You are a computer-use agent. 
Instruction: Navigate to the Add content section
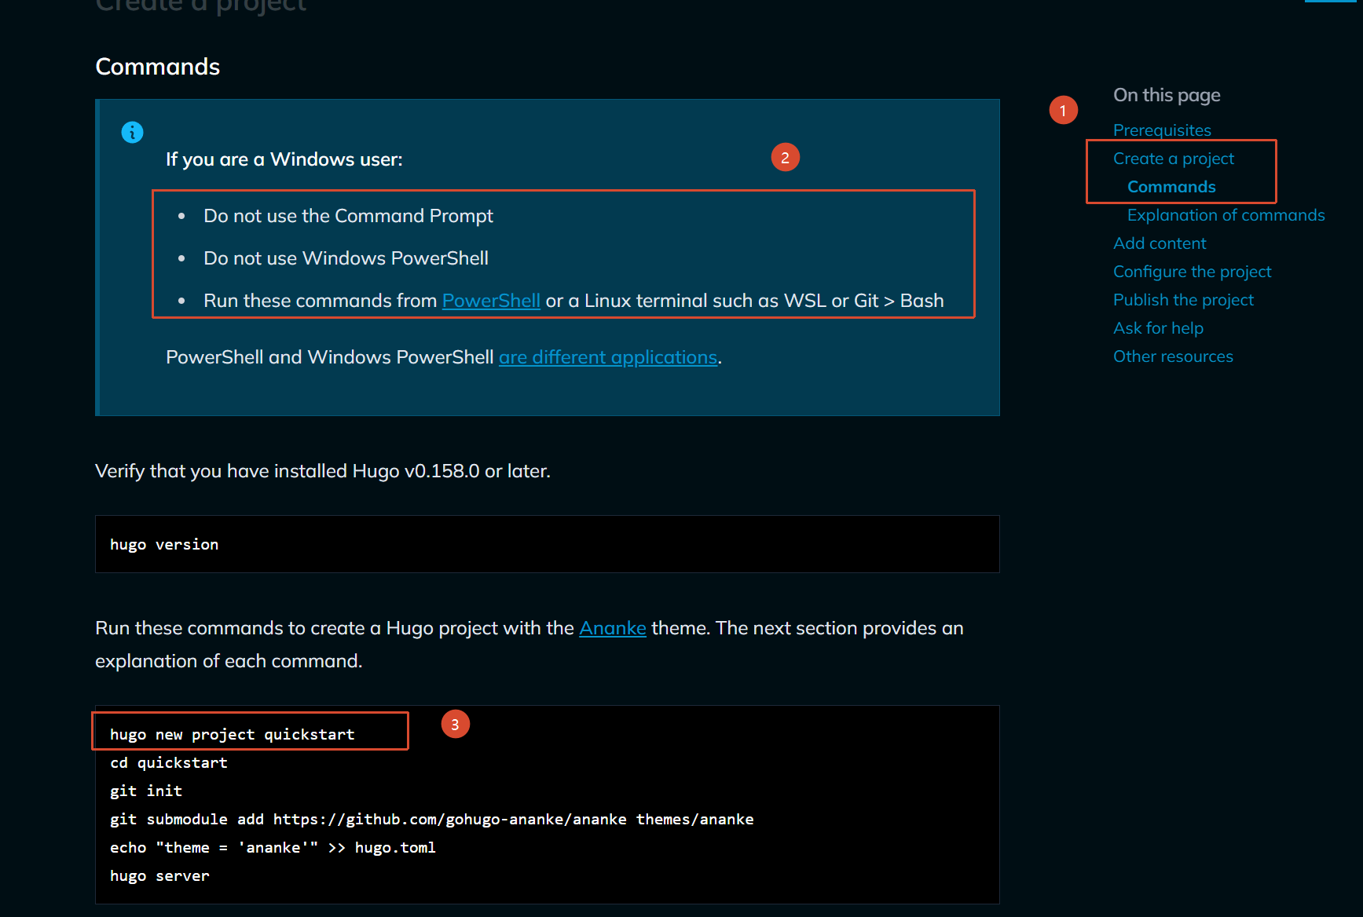pyautogui.click(x=1160, y=243)
